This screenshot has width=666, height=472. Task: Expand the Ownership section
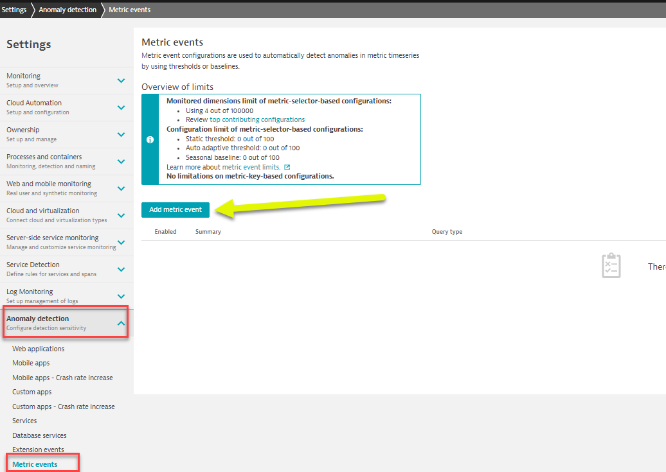(x=121, y=134)
